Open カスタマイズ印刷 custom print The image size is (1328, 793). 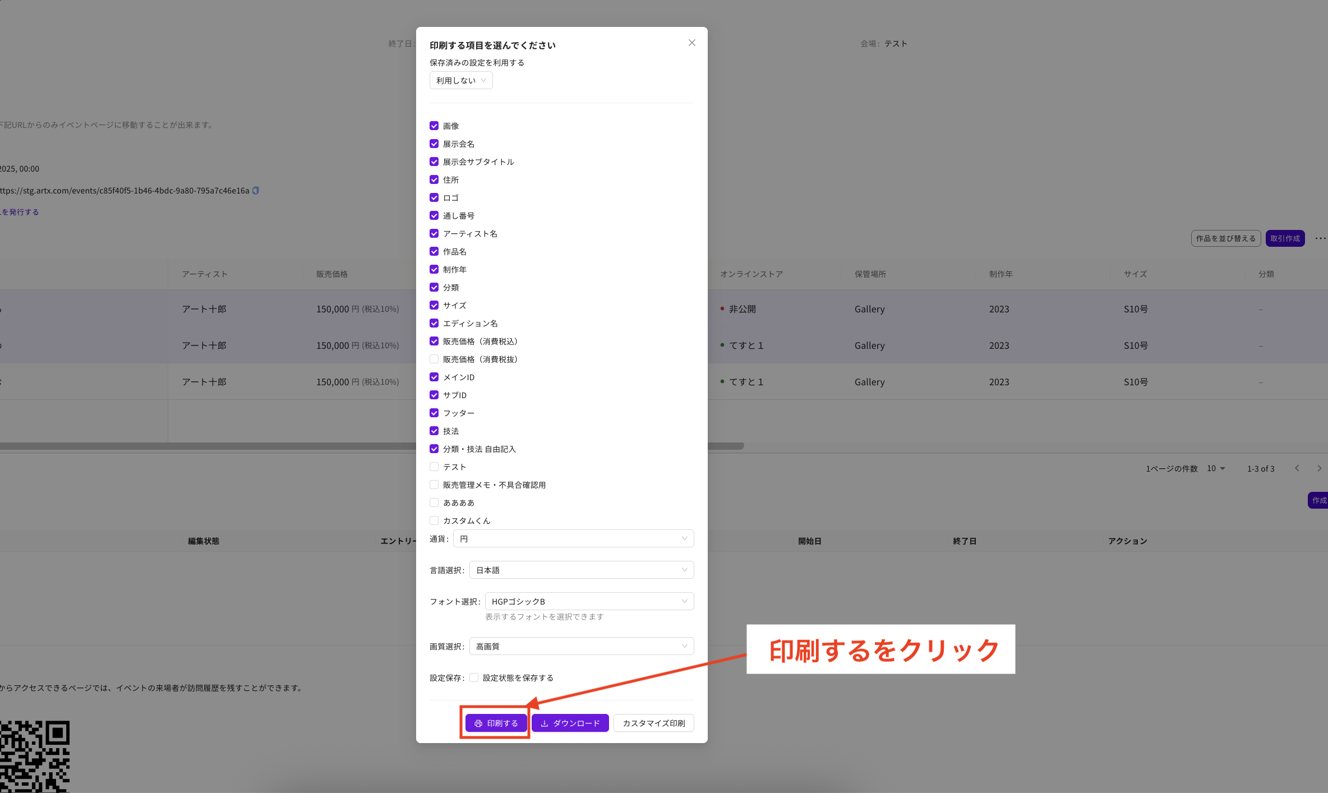(653, 723)
